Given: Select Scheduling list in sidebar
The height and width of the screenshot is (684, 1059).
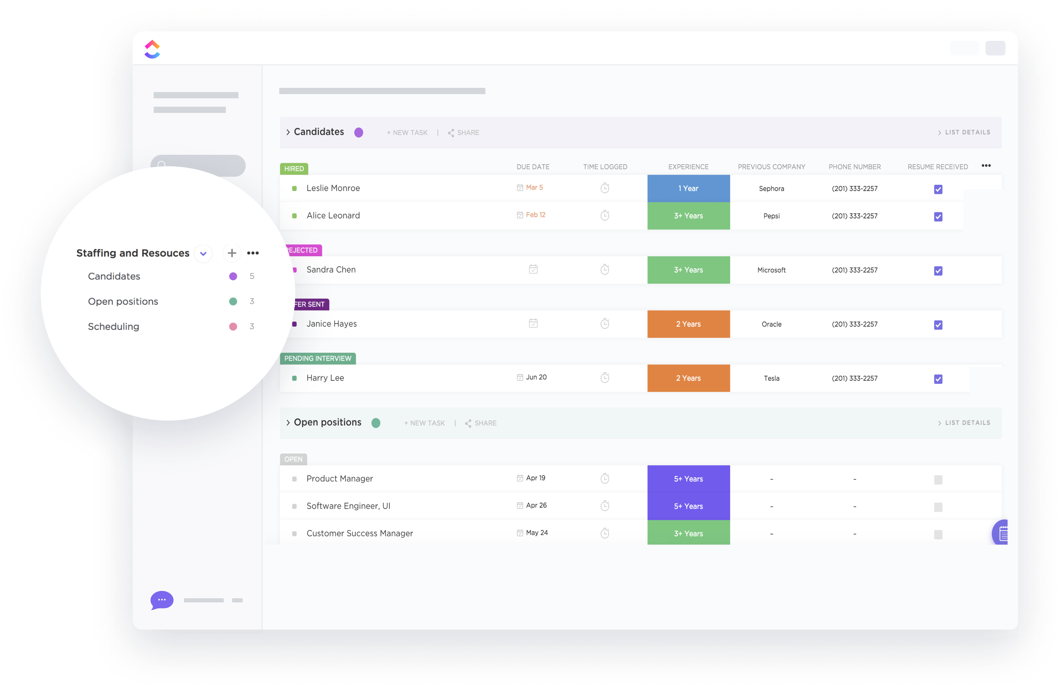Looking at the screenshot, I should pos(114,326).
